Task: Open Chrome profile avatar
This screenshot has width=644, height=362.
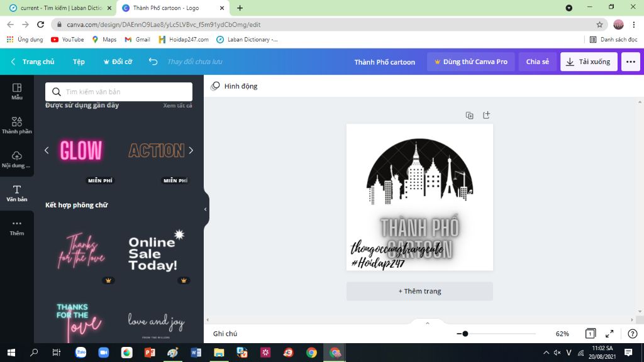Action: point(618,25)
